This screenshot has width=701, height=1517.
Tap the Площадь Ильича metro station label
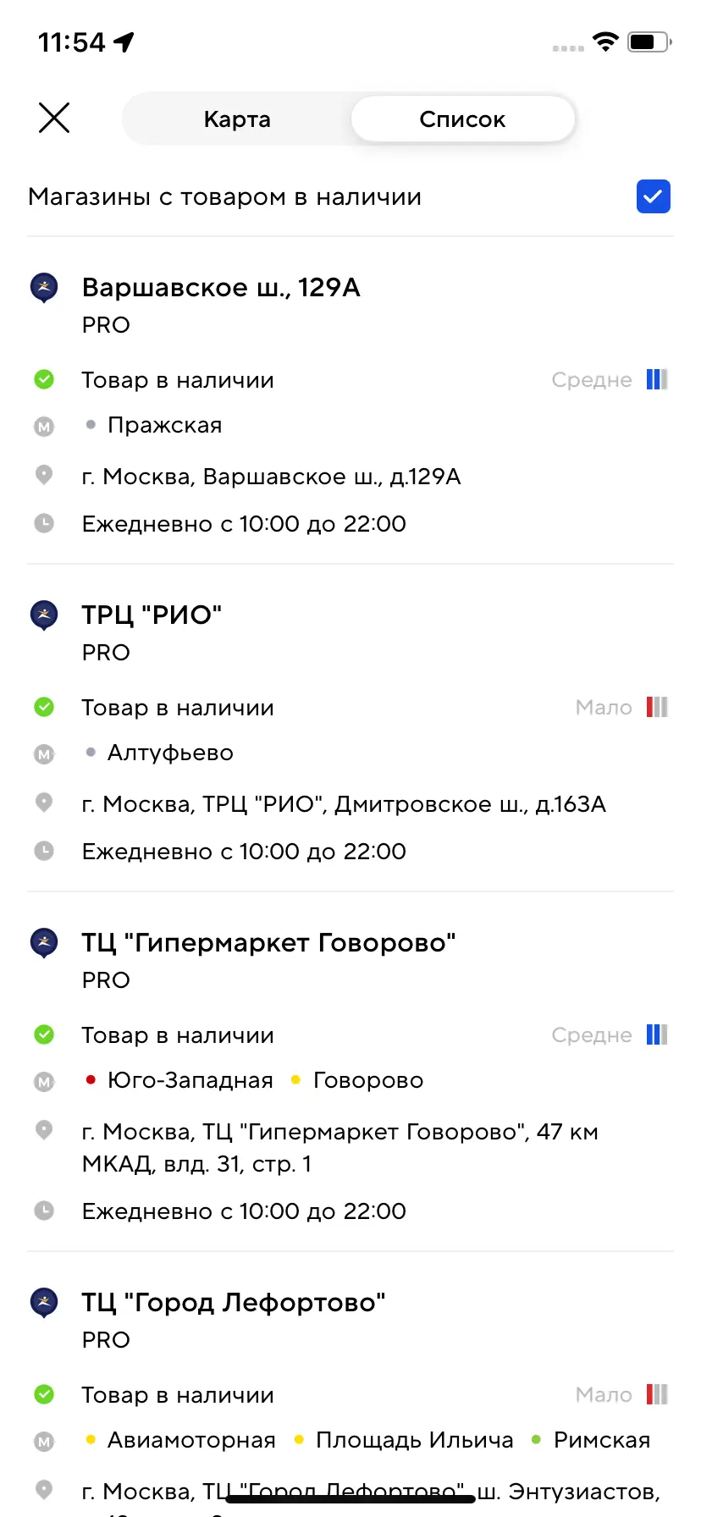pos(414,1440)
